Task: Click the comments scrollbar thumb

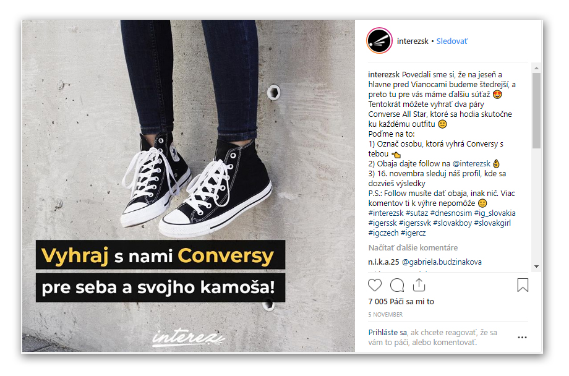Action: pyautogui.click(x=536, y=111)
